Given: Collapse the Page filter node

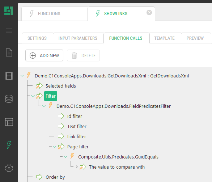Looking at the screenshot, I should [55, 147].
